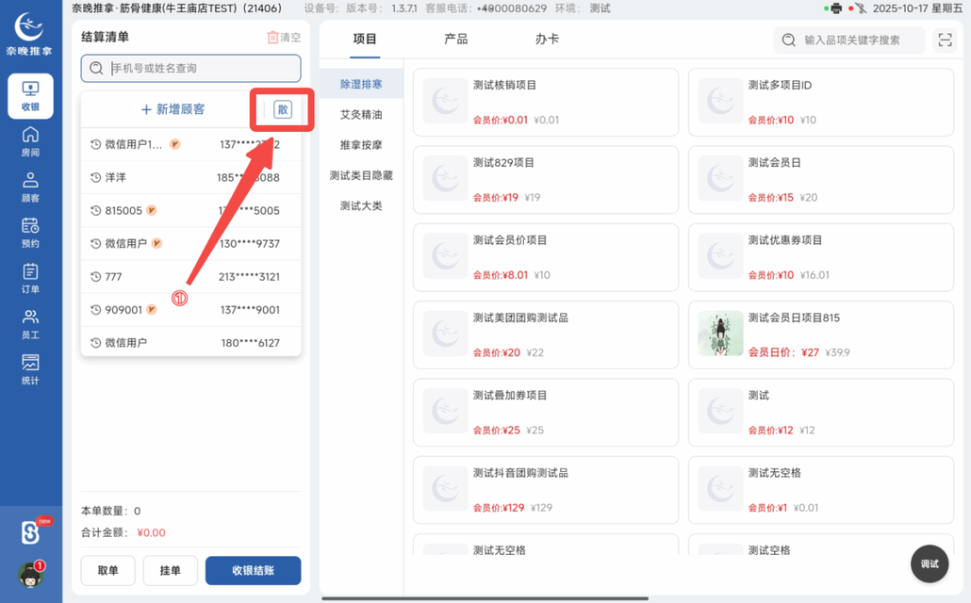
Task: Select the 推拿按摩 category
Action: coord(361,146)
